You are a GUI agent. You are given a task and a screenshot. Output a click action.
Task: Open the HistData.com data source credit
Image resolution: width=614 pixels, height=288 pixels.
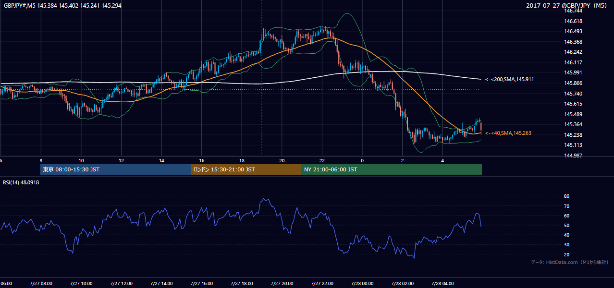click(570, 262)
